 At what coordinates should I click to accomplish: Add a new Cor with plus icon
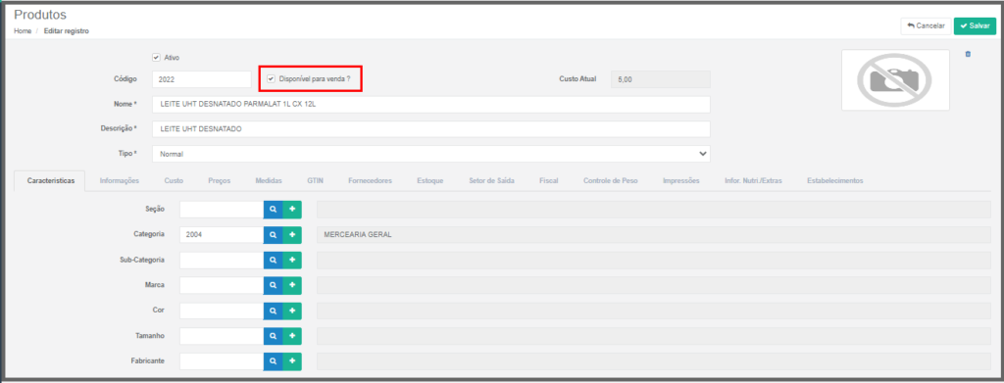pos(292,311)
